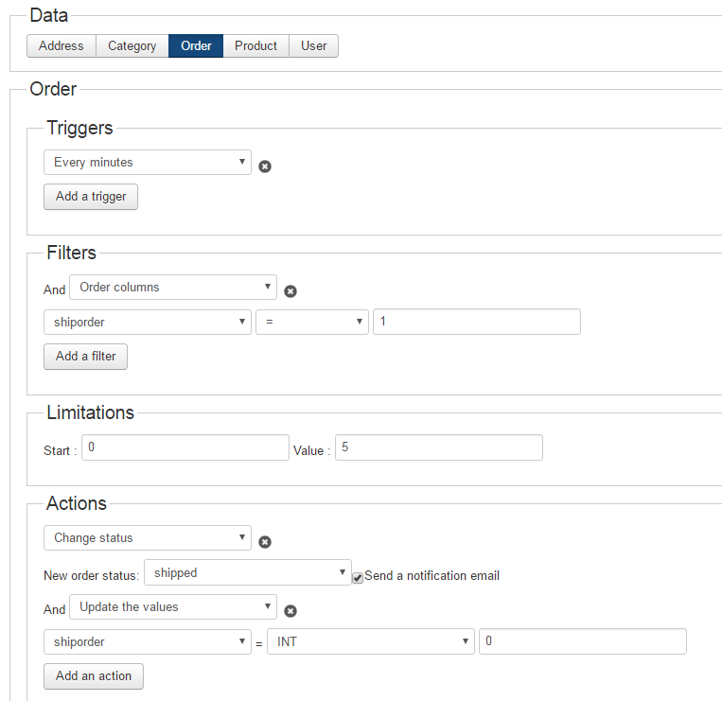Open the Change status action dropdown
The image size is (722, 701).
point(148,537)
